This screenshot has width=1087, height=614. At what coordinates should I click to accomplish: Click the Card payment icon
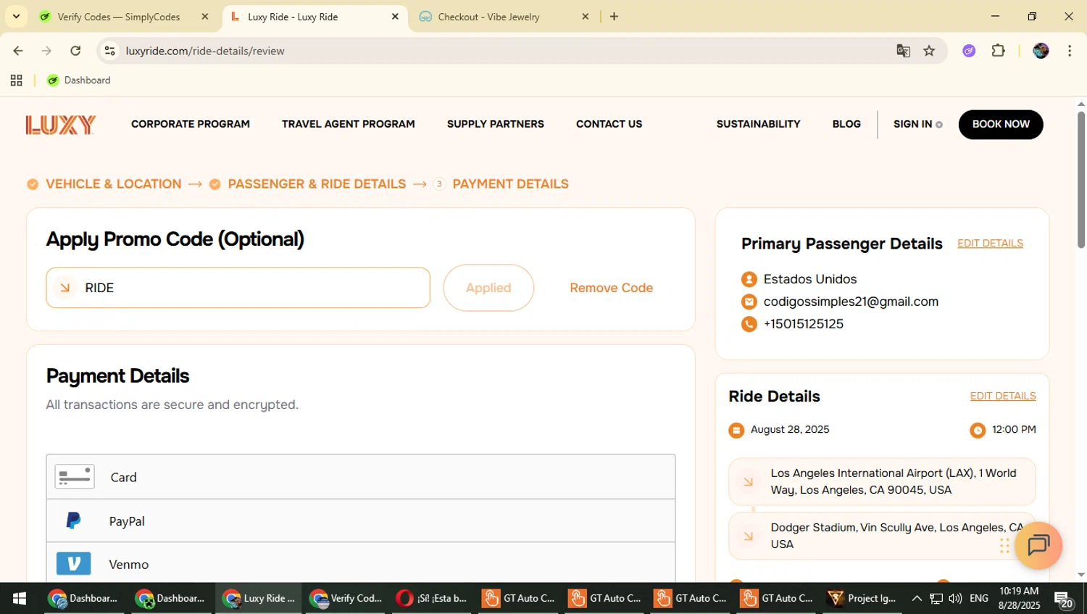(75, 477)
